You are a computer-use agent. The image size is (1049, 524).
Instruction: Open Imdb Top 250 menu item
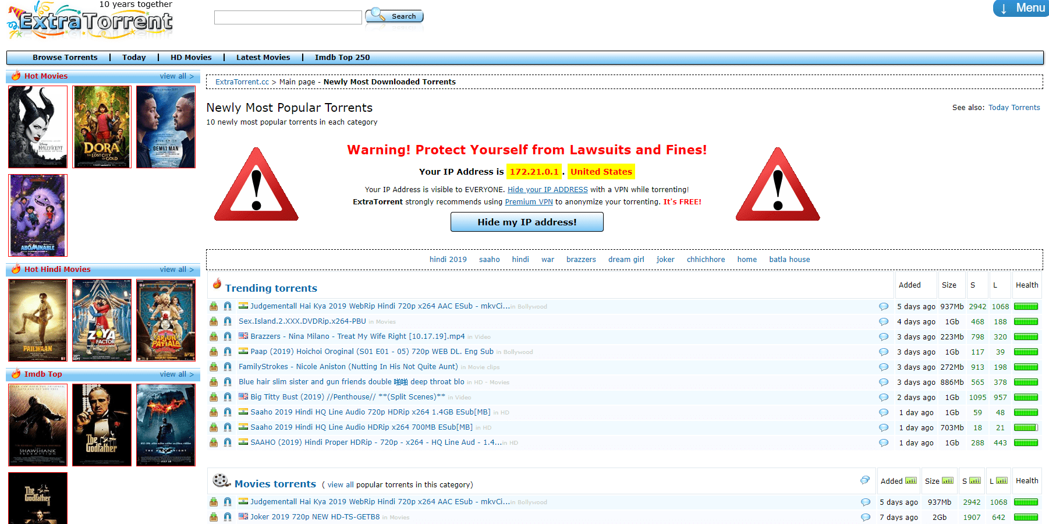click(342, 58)
